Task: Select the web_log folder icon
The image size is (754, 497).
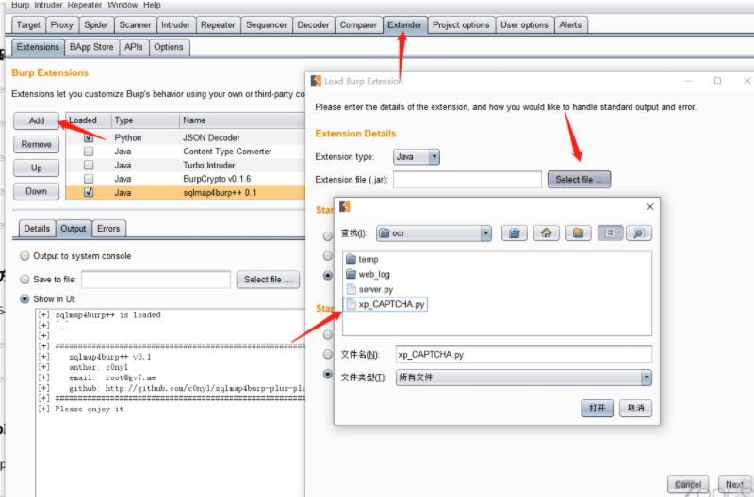Action: (351, 274)
